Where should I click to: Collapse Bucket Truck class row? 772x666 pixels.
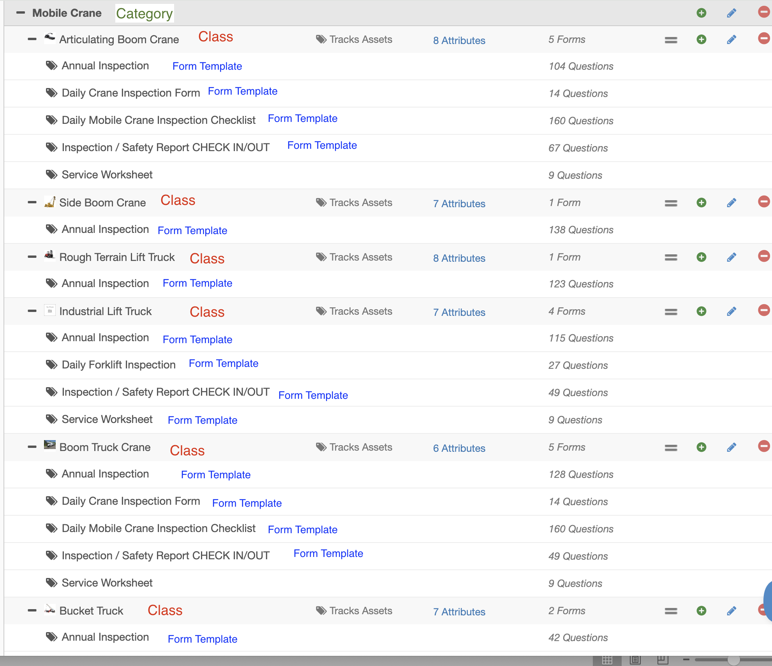[x=32, y=611]
